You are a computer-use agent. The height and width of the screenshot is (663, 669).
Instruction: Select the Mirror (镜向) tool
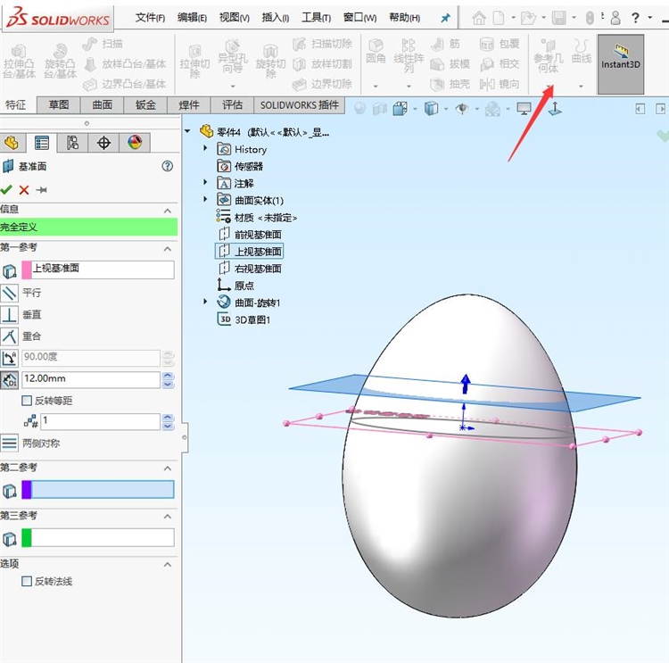point(500,84)
